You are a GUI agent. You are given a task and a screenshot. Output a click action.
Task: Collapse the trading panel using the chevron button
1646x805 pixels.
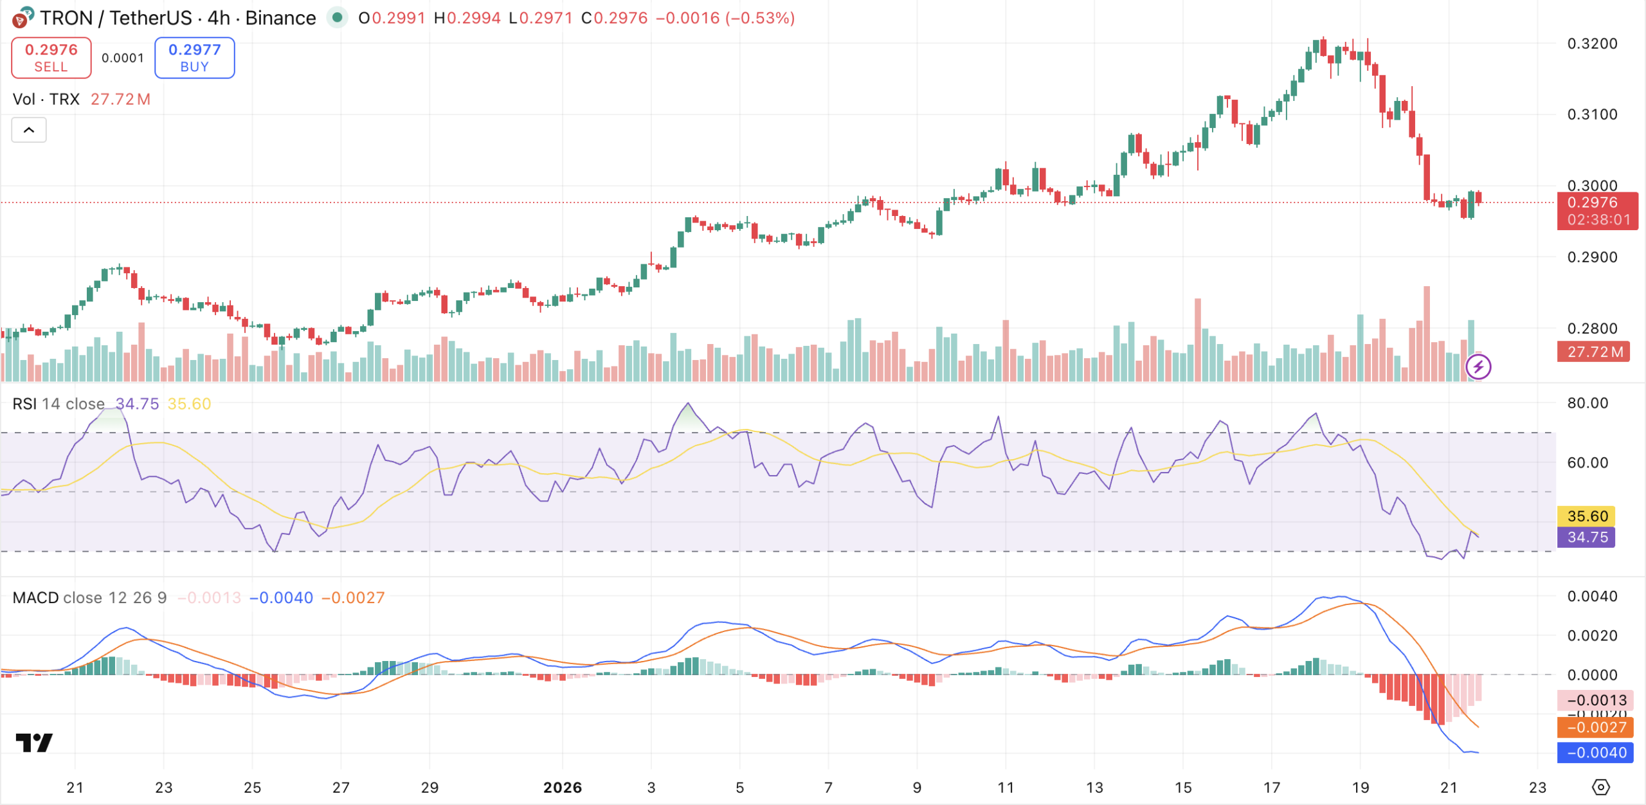(x=28, y=129)
